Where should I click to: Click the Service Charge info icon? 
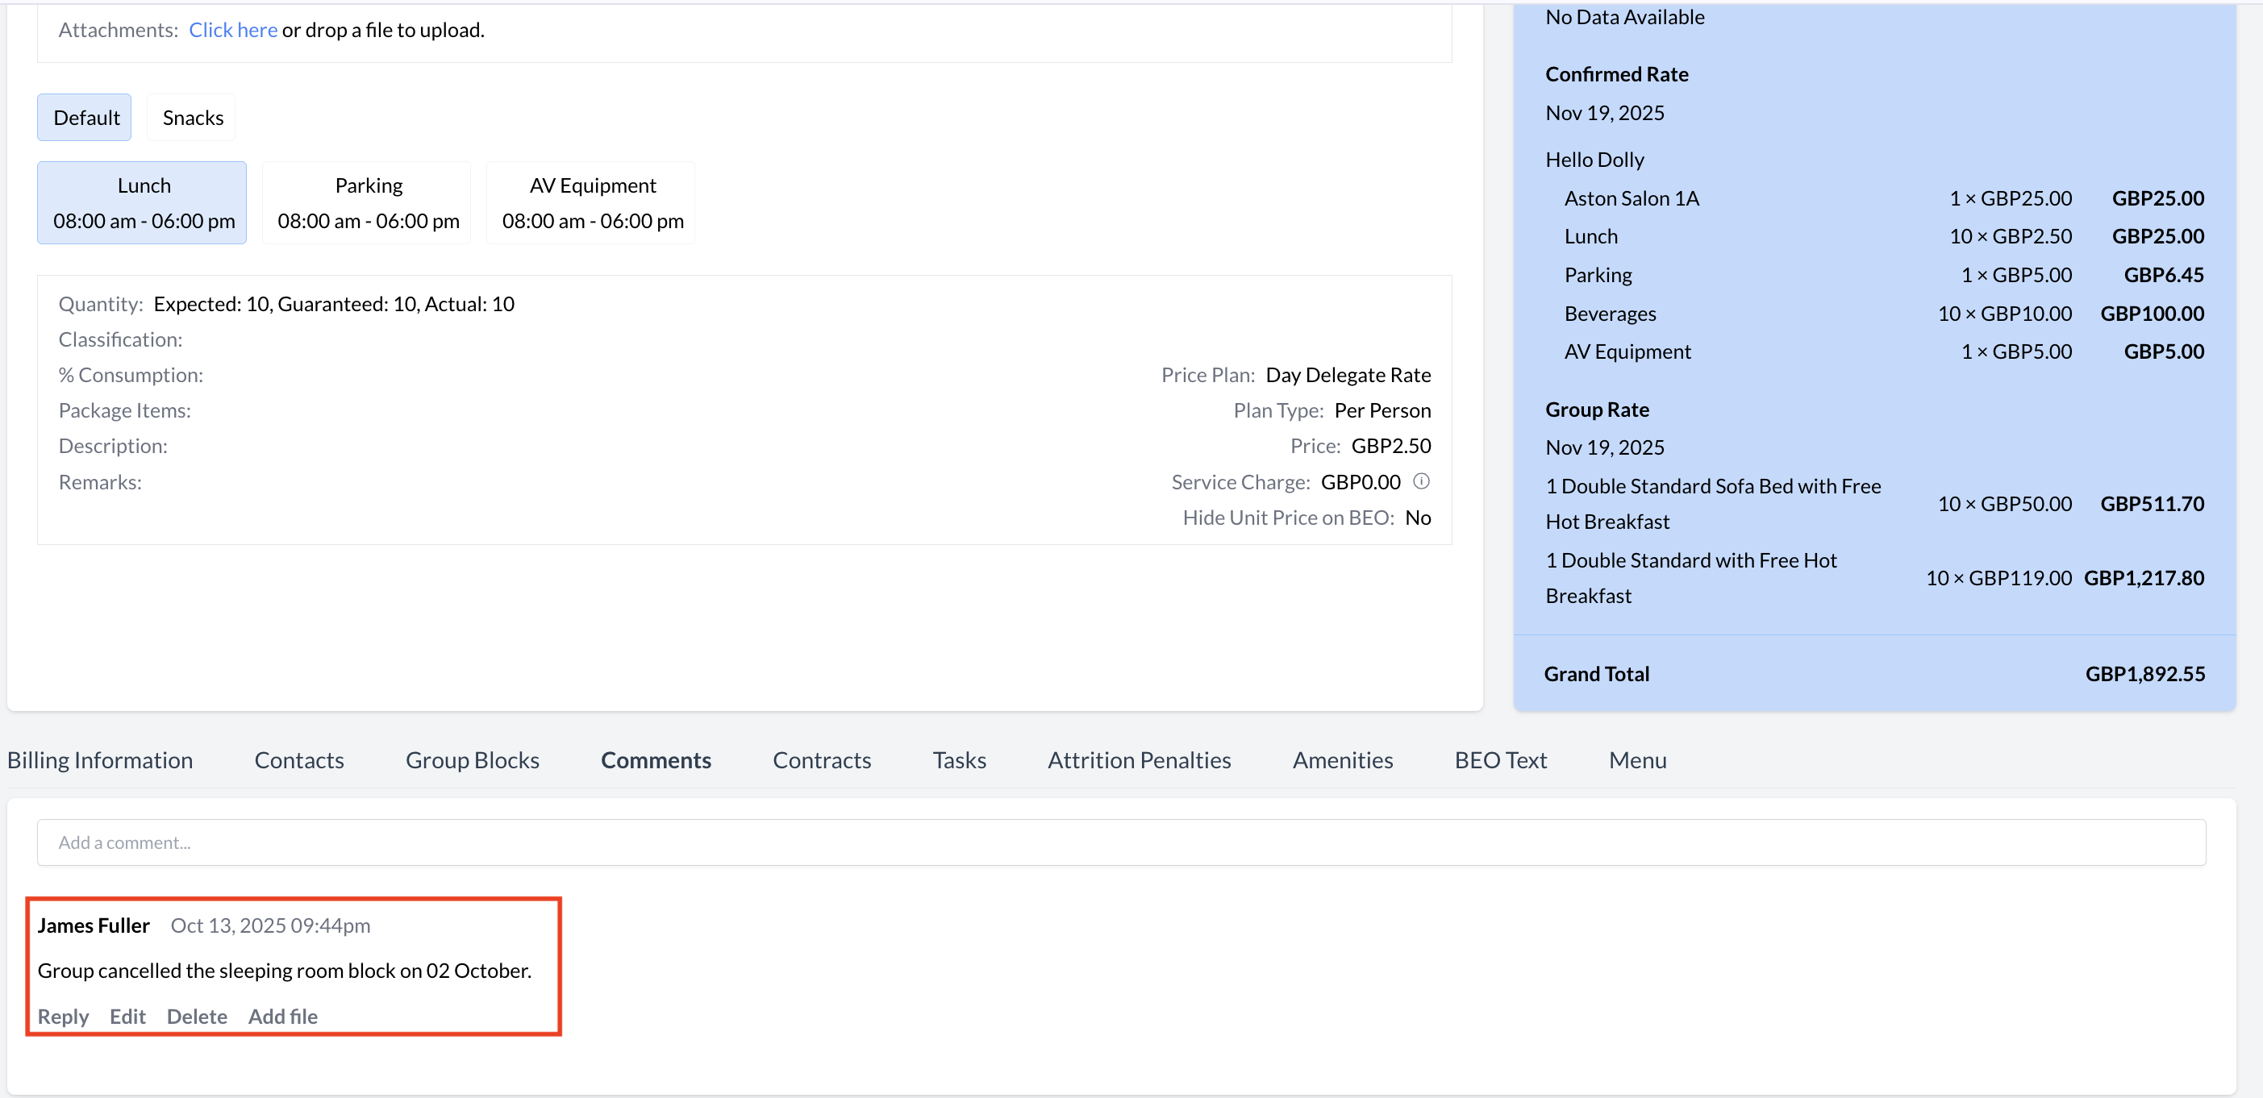click(x=1420, y=481)
